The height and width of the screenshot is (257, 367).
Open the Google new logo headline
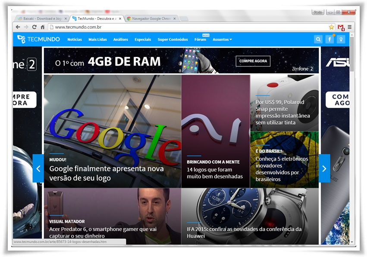(x=107, y=173)
